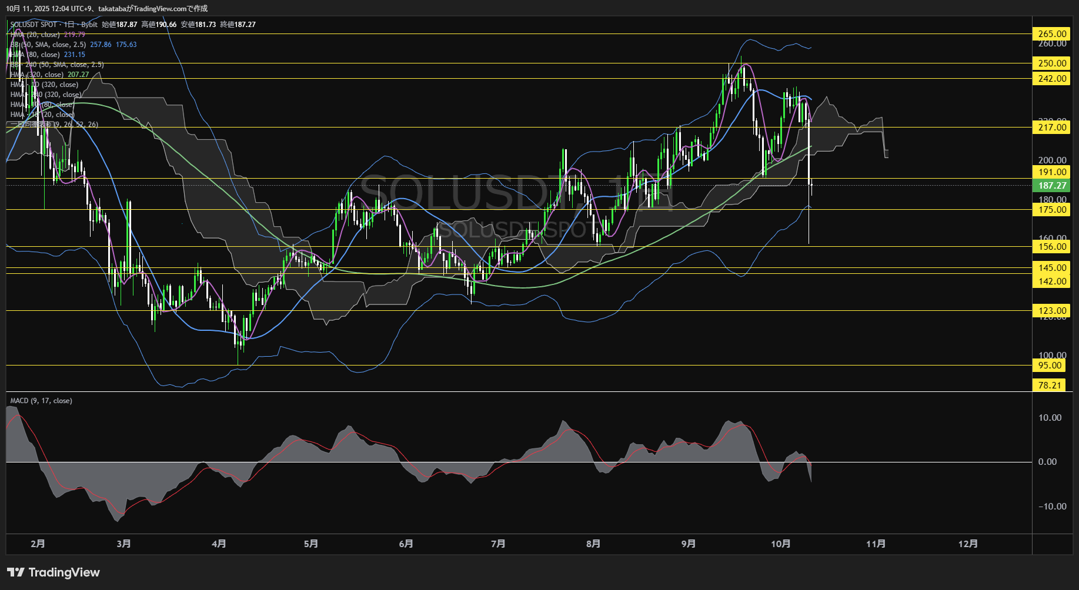Click the Ichimoku (9, 26, 52, 26) legend
1079x590 pixels.
point(54,125)
